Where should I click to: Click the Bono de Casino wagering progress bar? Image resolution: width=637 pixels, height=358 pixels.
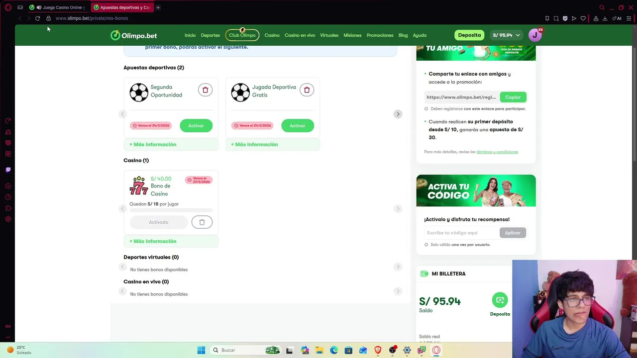[x=171, y=210]
